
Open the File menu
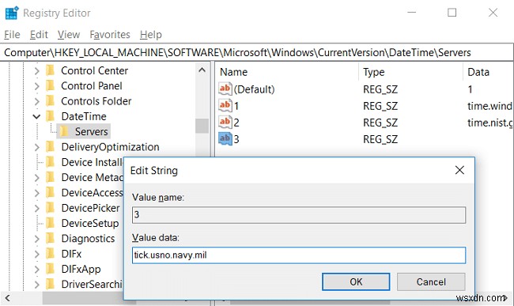pos(12,35)
